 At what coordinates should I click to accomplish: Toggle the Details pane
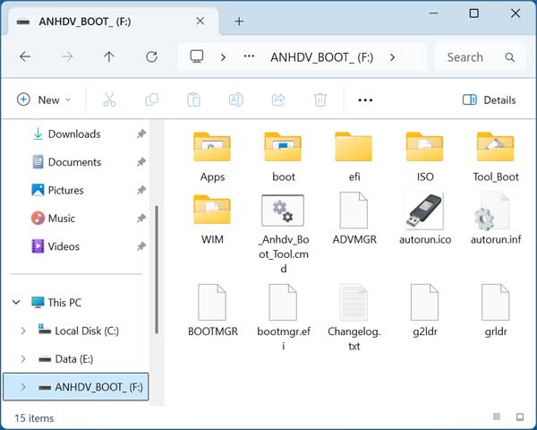pyautogui.click(x=489, y=99)
